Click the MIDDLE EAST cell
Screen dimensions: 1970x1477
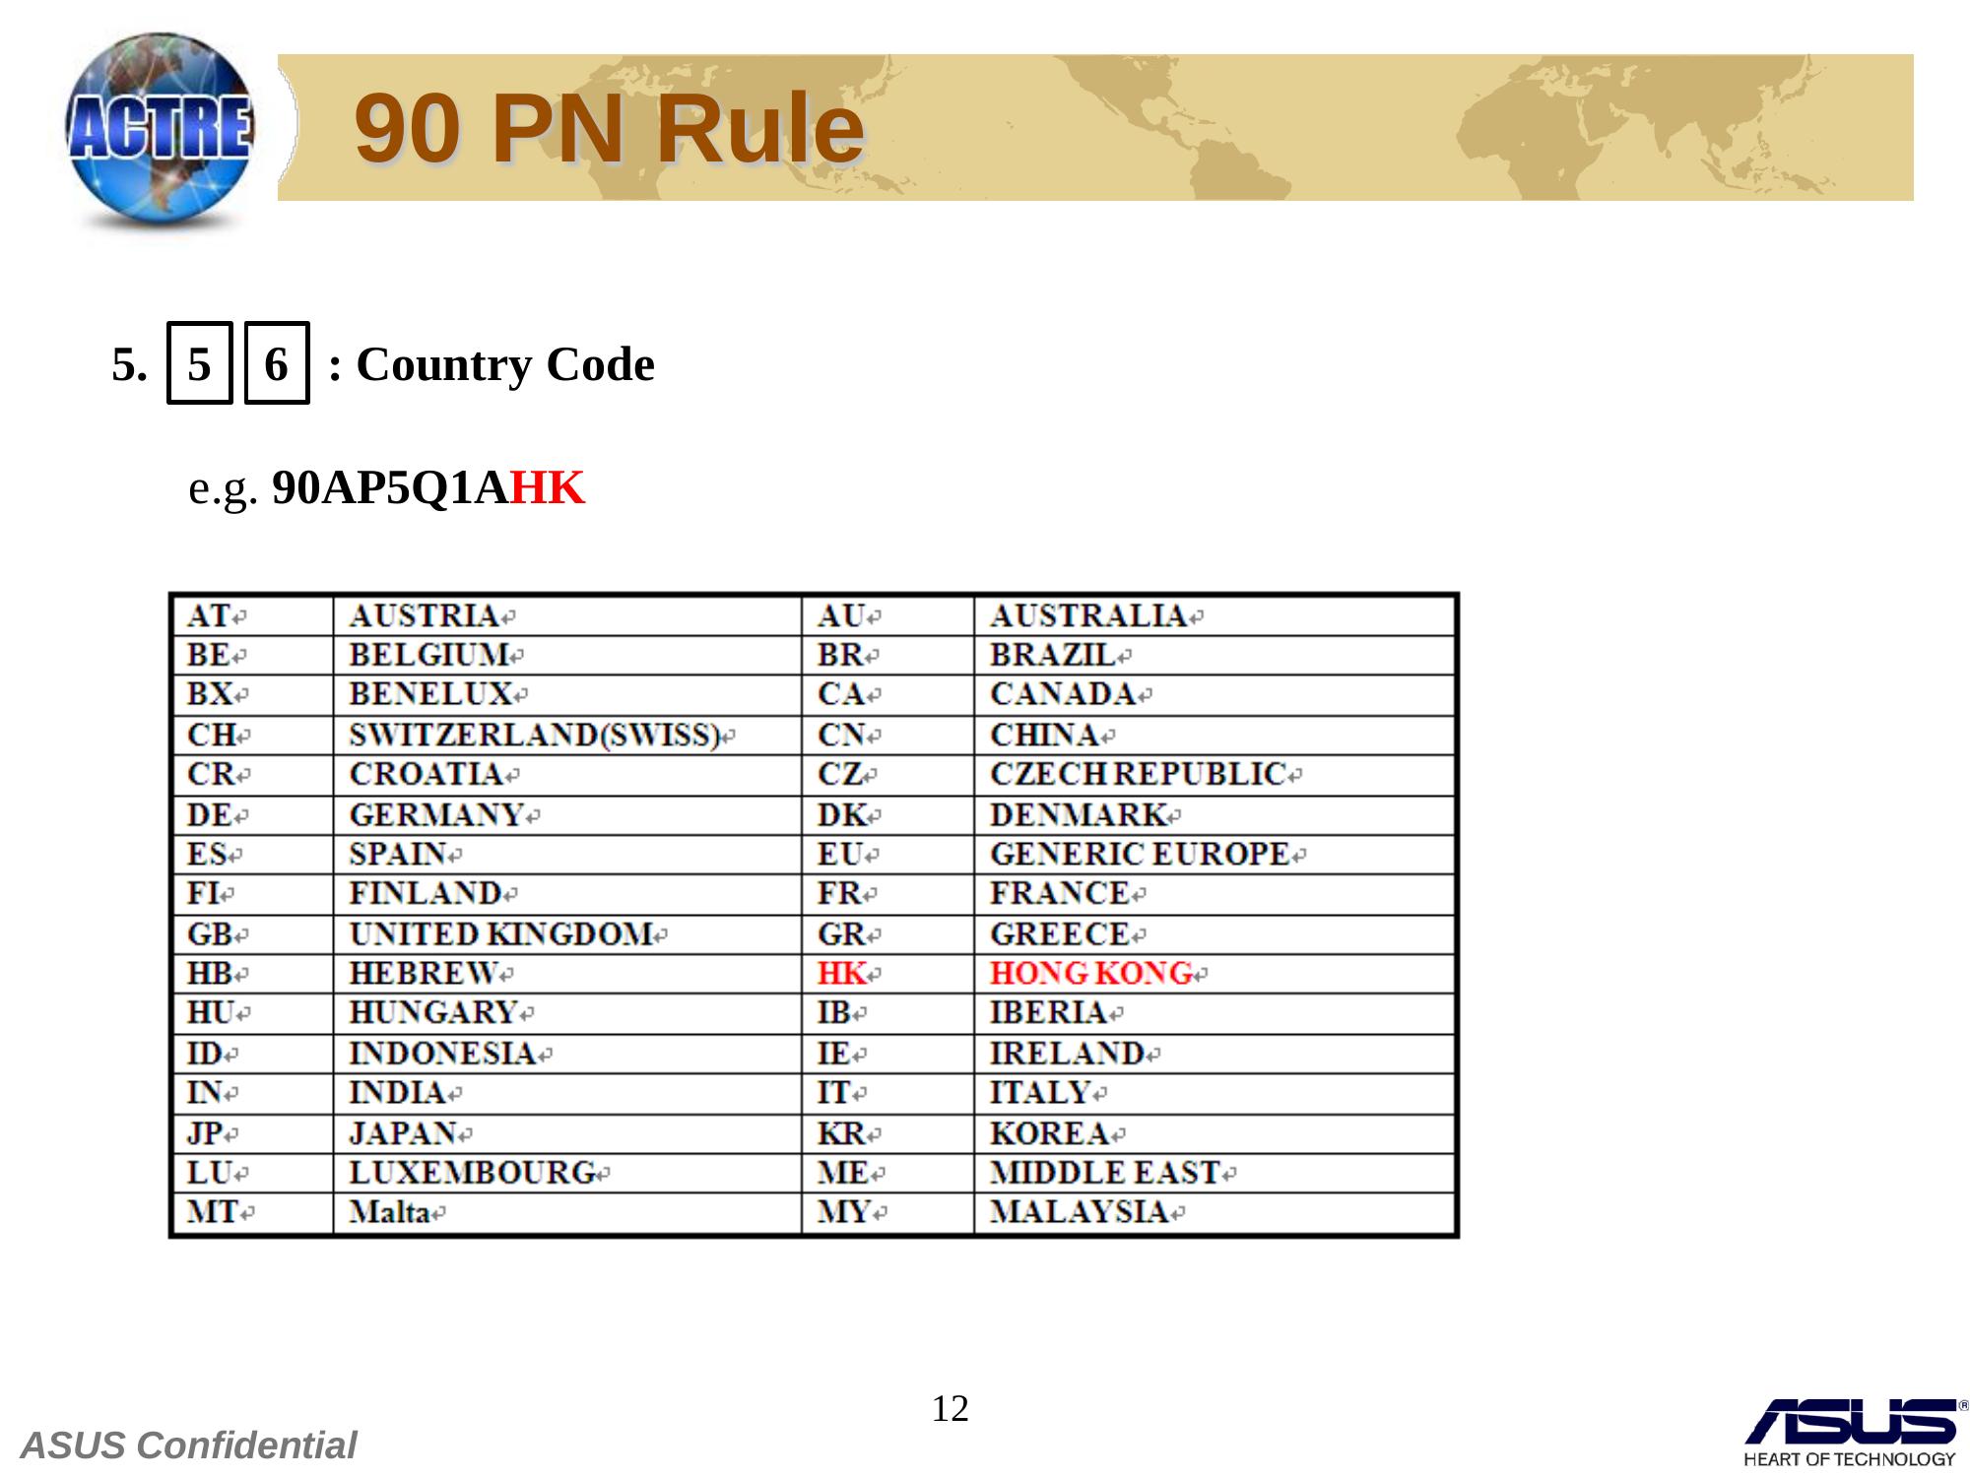1105,1173
